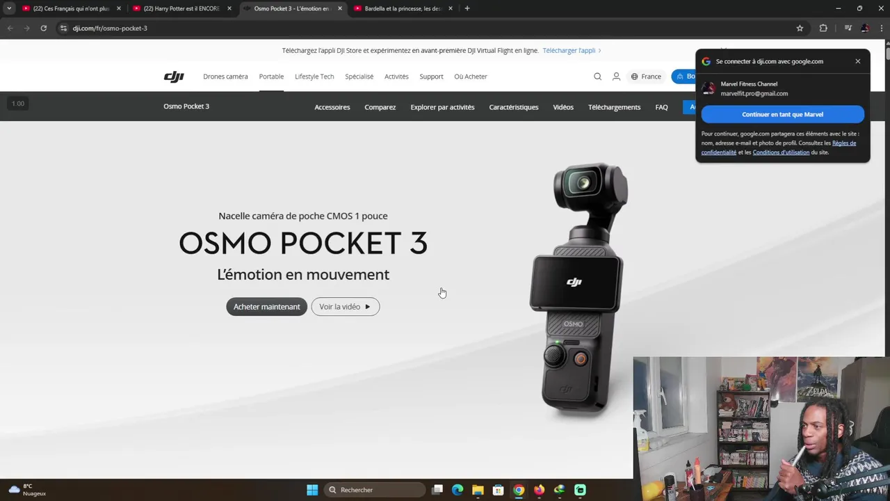Click the page vertical scrollbar

(887, 52)
